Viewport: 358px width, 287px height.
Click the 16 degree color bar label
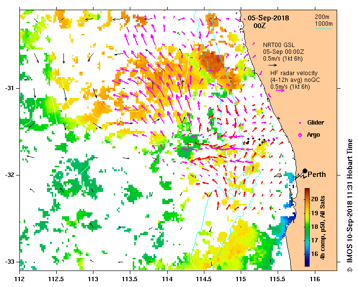pos(314,254)
